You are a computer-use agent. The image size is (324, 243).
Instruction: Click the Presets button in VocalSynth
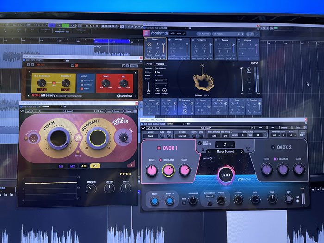tap(224, 34)
